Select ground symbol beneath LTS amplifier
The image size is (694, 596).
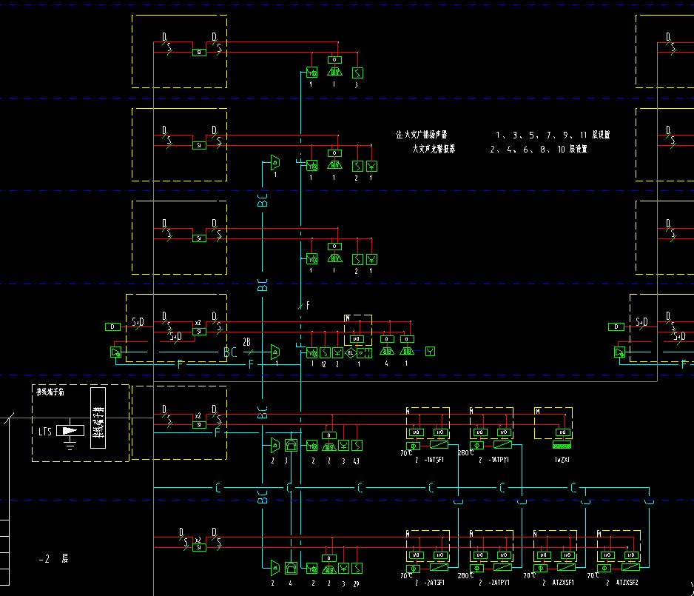[70, 444]
